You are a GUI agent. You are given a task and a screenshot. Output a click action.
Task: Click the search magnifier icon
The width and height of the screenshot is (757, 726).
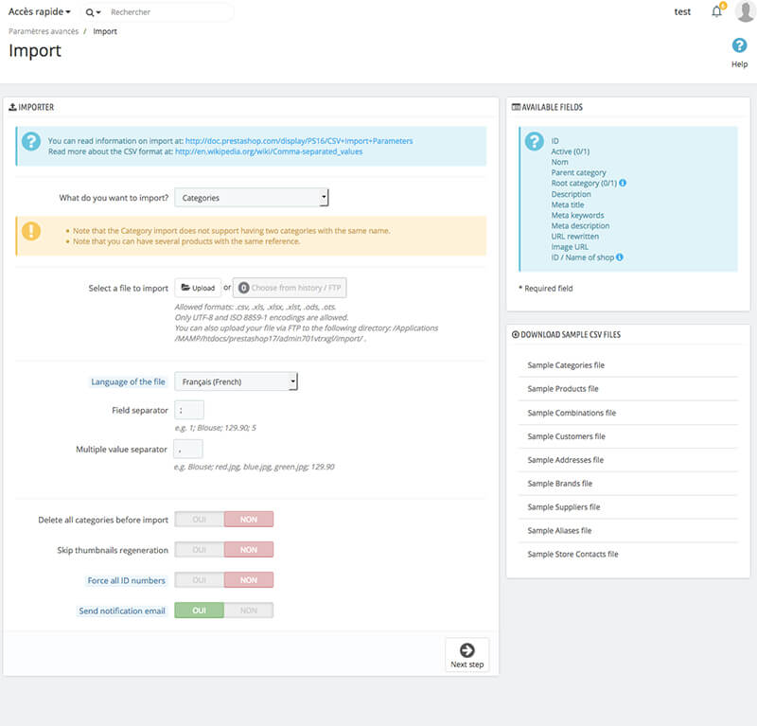coord(91,12)
